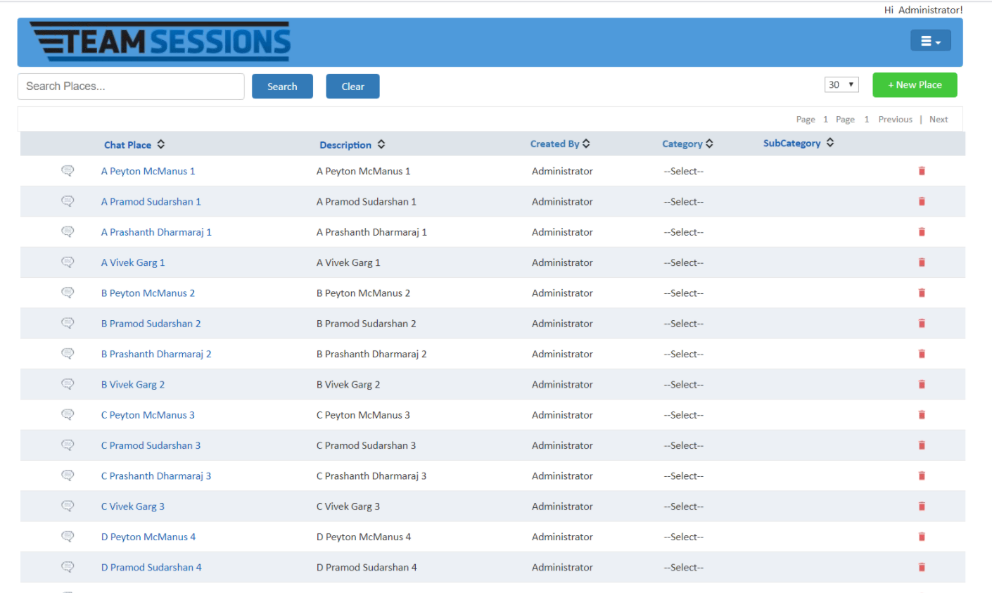
Task: Open the page size dropdown showing 30
Action: tap(841, 84)
